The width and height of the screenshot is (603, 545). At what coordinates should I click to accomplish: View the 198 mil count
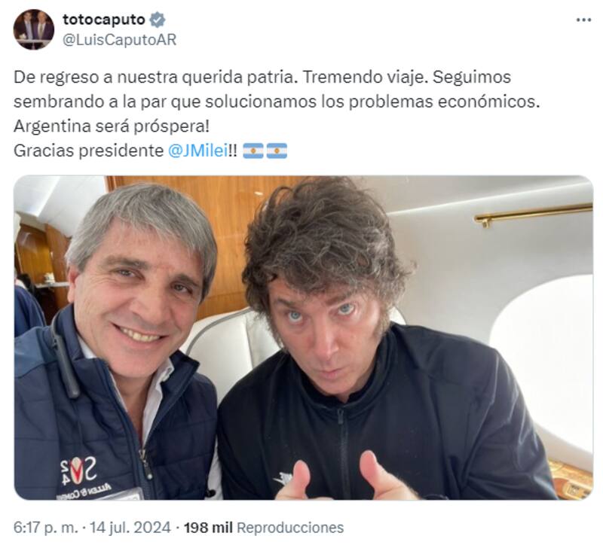[208, 528]
